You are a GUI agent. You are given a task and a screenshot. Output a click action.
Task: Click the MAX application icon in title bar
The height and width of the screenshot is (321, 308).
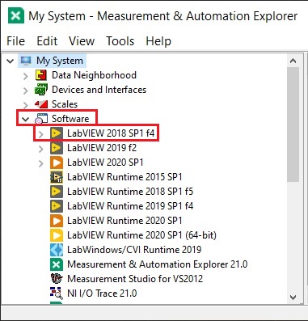tap(16, 15)
